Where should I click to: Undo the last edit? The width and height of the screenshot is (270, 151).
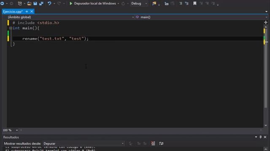point(49,3)
